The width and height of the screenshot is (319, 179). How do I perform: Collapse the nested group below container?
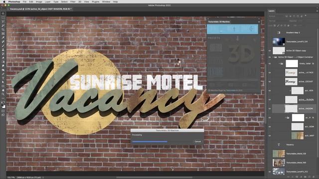(x=279, y=64)
